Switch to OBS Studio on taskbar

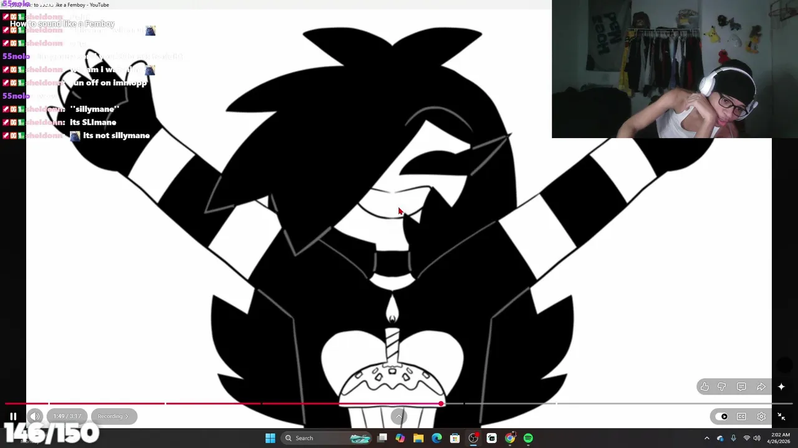(x=474, y=438)
